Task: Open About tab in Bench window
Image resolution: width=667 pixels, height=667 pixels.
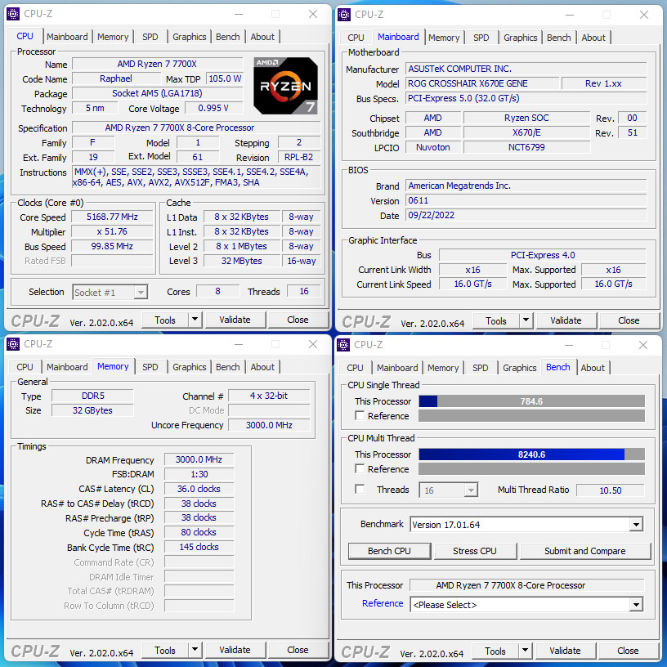Action: [593, 368]
